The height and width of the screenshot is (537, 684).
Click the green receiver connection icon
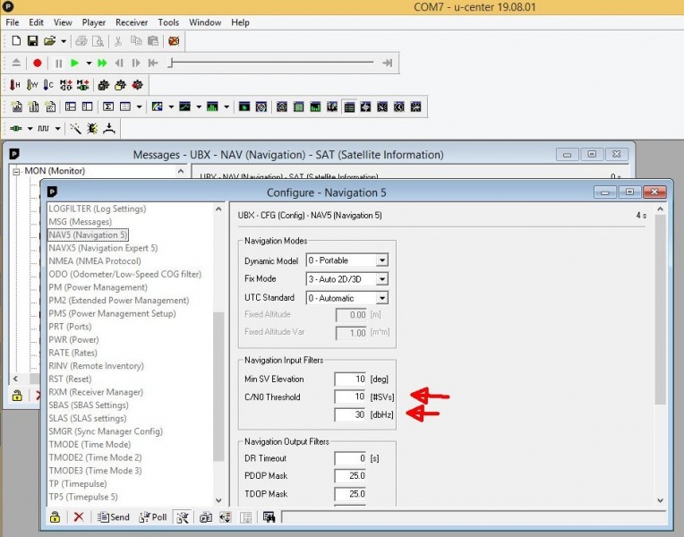coord(16,129)
